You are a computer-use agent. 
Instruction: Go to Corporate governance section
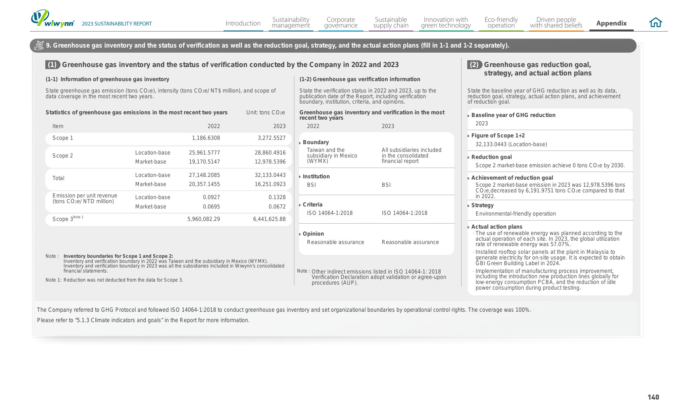pyautogui.click(x=341, y=22)
